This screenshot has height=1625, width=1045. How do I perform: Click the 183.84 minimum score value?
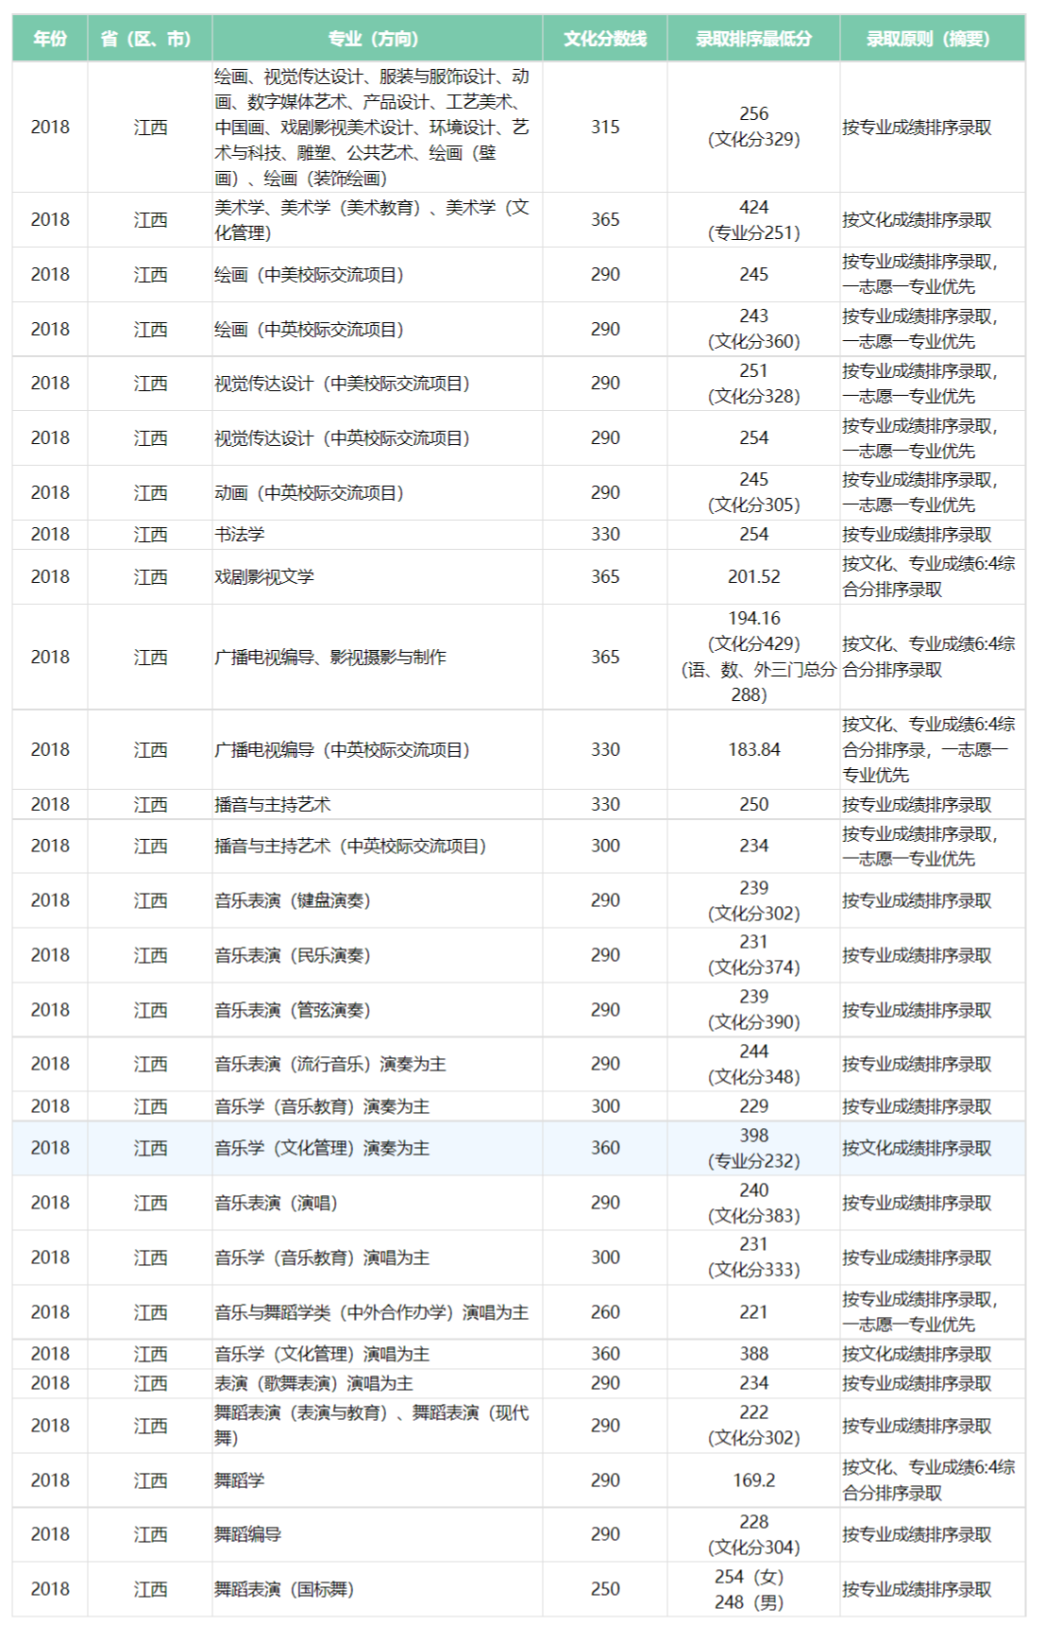(753, 749)
